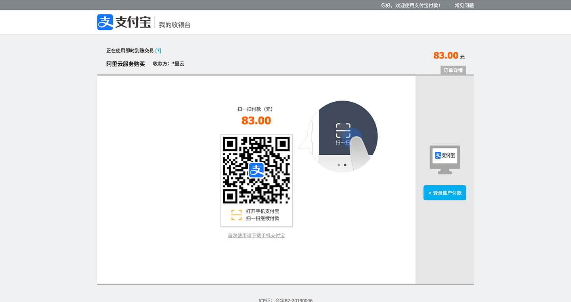Click 收款方：*里云 payee text
571x302 pixels.
click(169, 64)
